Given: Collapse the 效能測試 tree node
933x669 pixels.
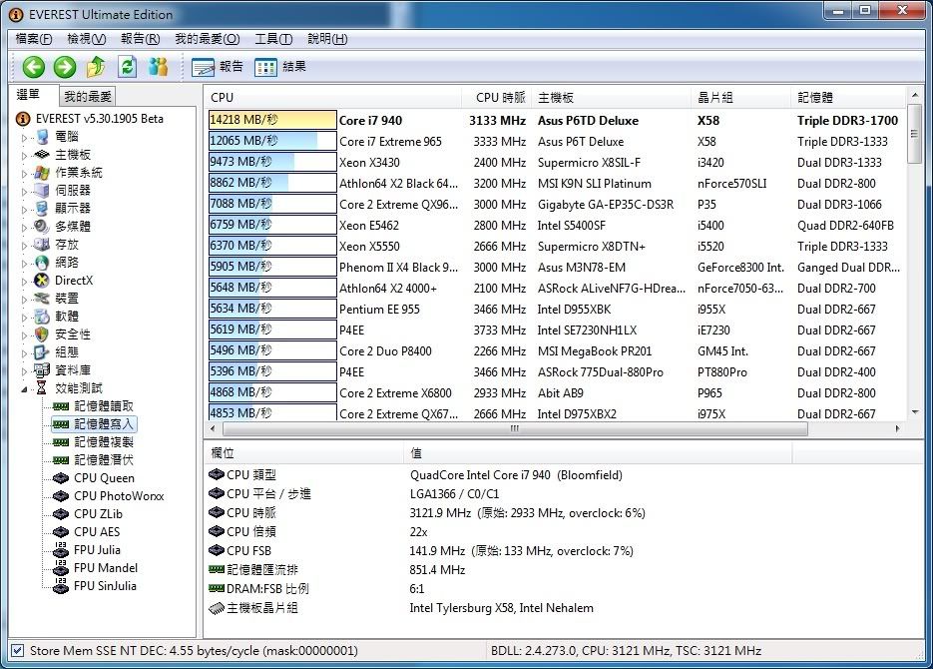Looking at the screenshot, I should tap(24, 389).
